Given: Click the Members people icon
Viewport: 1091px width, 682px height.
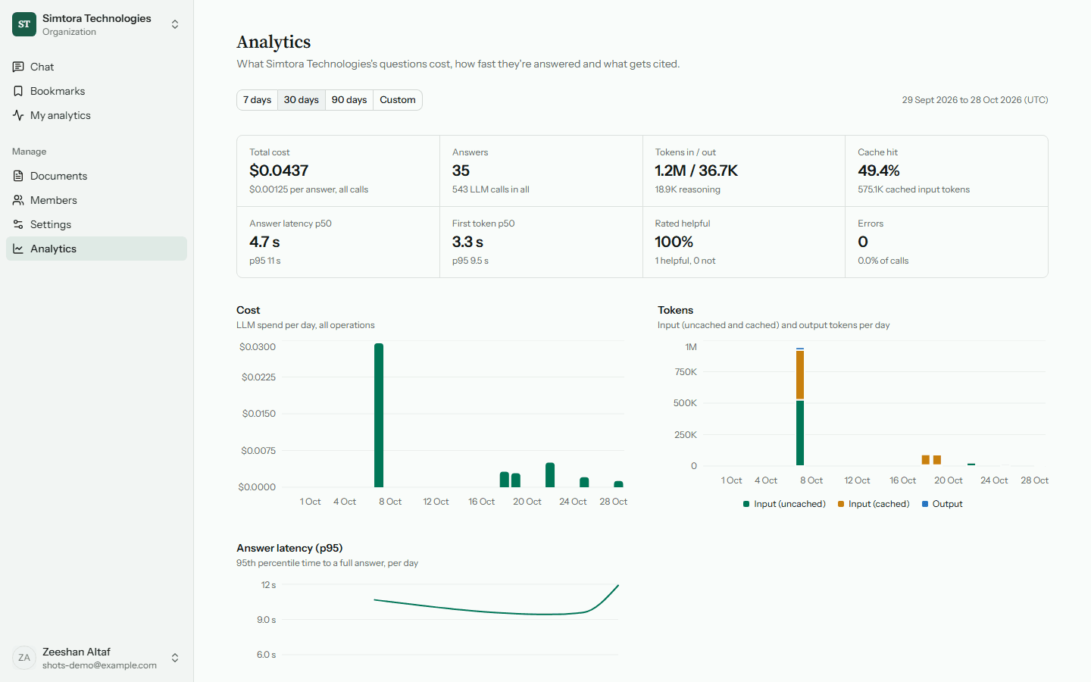Looking at the screenshot, I should click(x=18, y=200).
